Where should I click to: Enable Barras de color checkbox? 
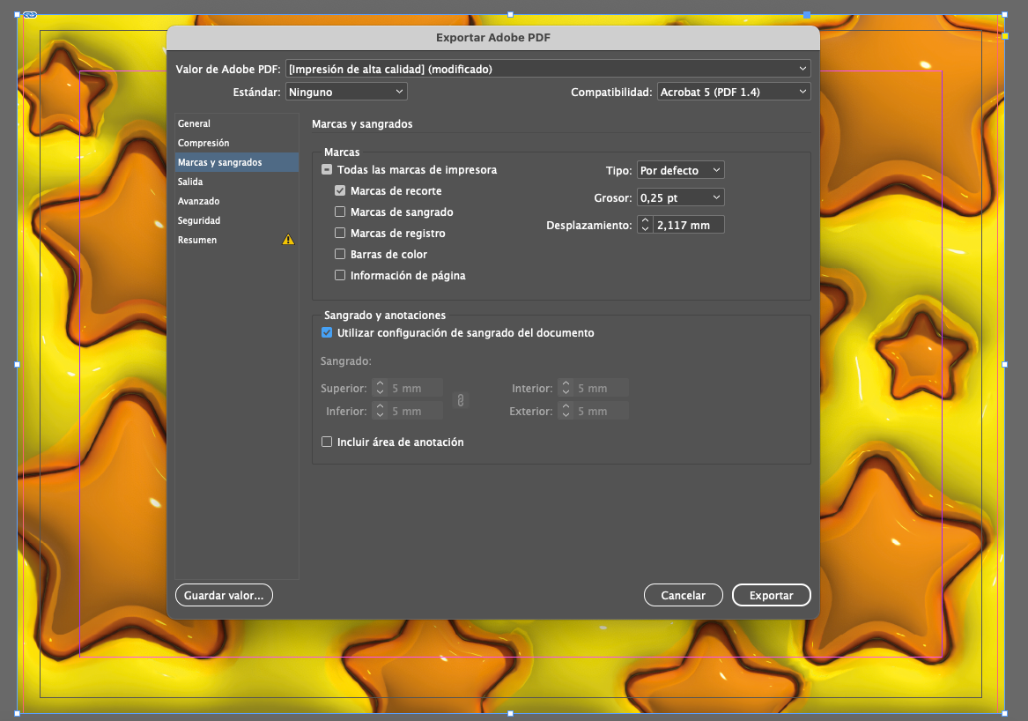click(340, 253)
